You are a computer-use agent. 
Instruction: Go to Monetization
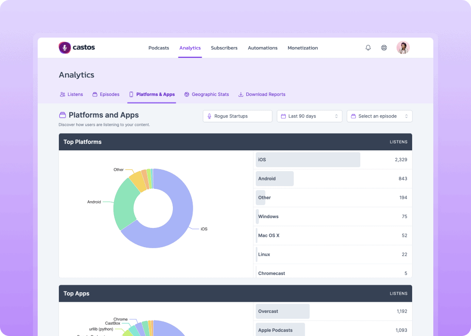302,48
